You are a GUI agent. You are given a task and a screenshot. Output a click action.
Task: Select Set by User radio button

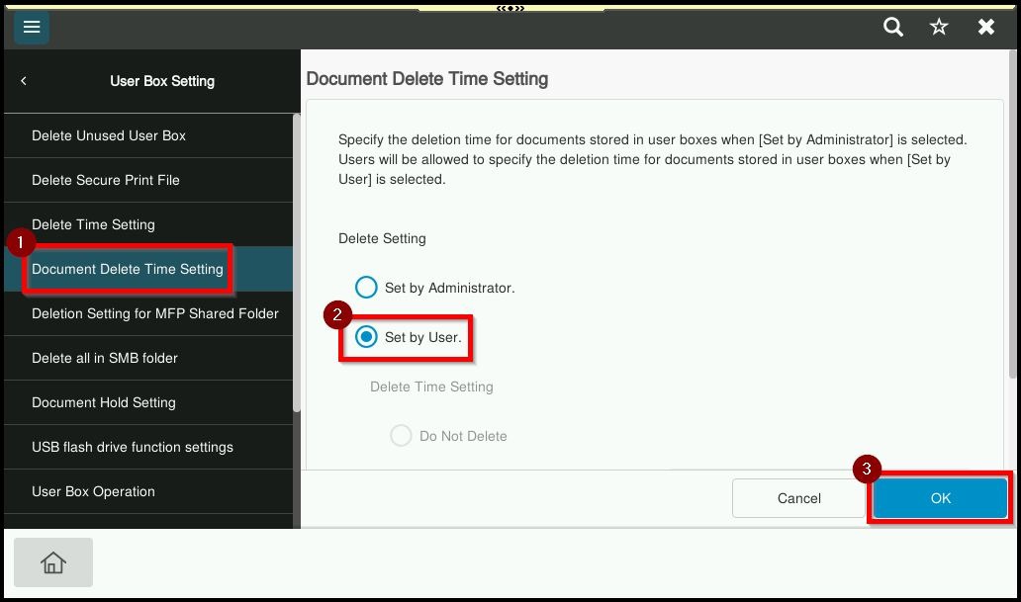pyautogui.click(x=366, y=337)
